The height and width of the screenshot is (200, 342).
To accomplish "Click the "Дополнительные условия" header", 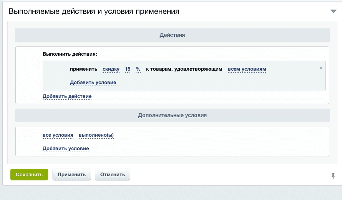I will pos(172,115).
